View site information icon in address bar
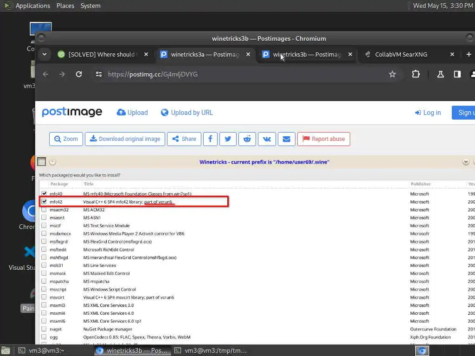 point(99,74)
